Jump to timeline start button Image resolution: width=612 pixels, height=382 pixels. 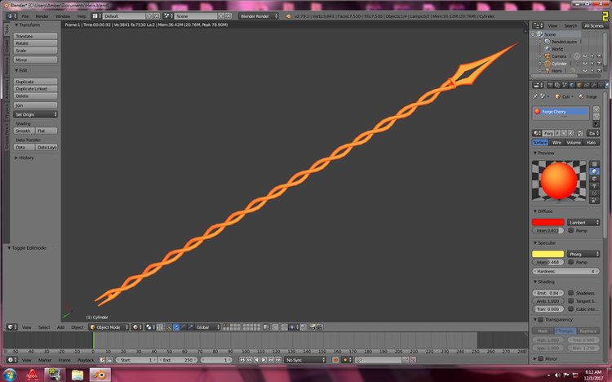click(242, 360)
